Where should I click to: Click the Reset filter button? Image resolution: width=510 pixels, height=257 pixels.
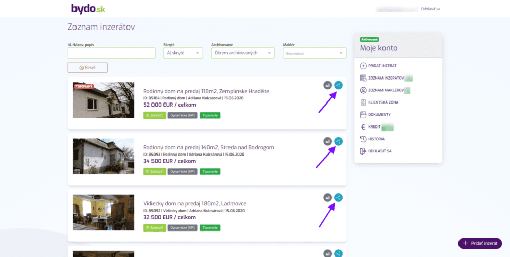coord(88,68)
